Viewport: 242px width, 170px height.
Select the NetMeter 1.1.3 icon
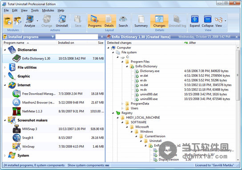coord(16,111)
